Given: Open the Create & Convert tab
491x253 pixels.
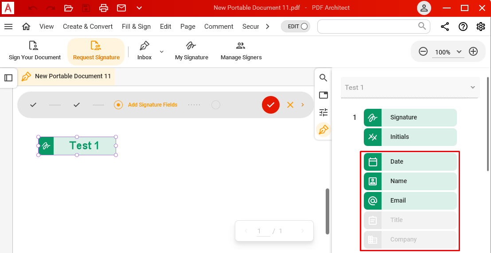Looking at the screenshot, I should pos(88,27).
